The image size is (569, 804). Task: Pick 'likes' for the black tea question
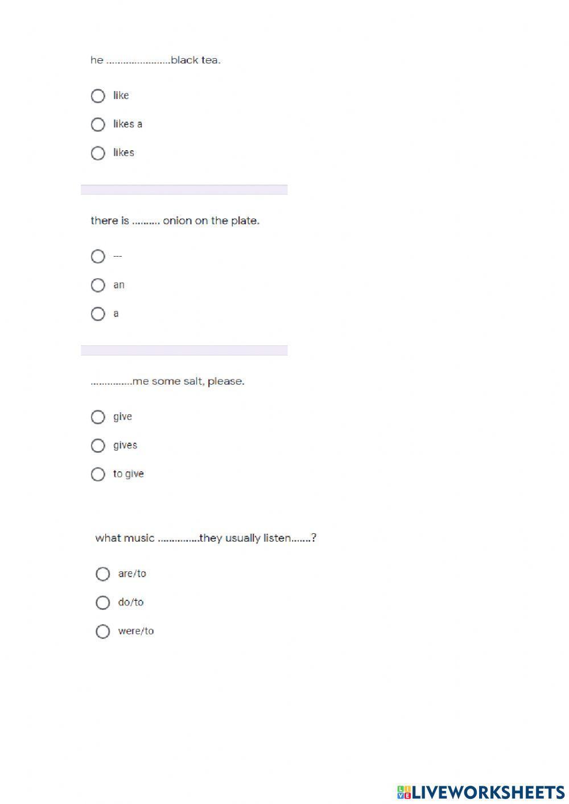tap(98, 153)
